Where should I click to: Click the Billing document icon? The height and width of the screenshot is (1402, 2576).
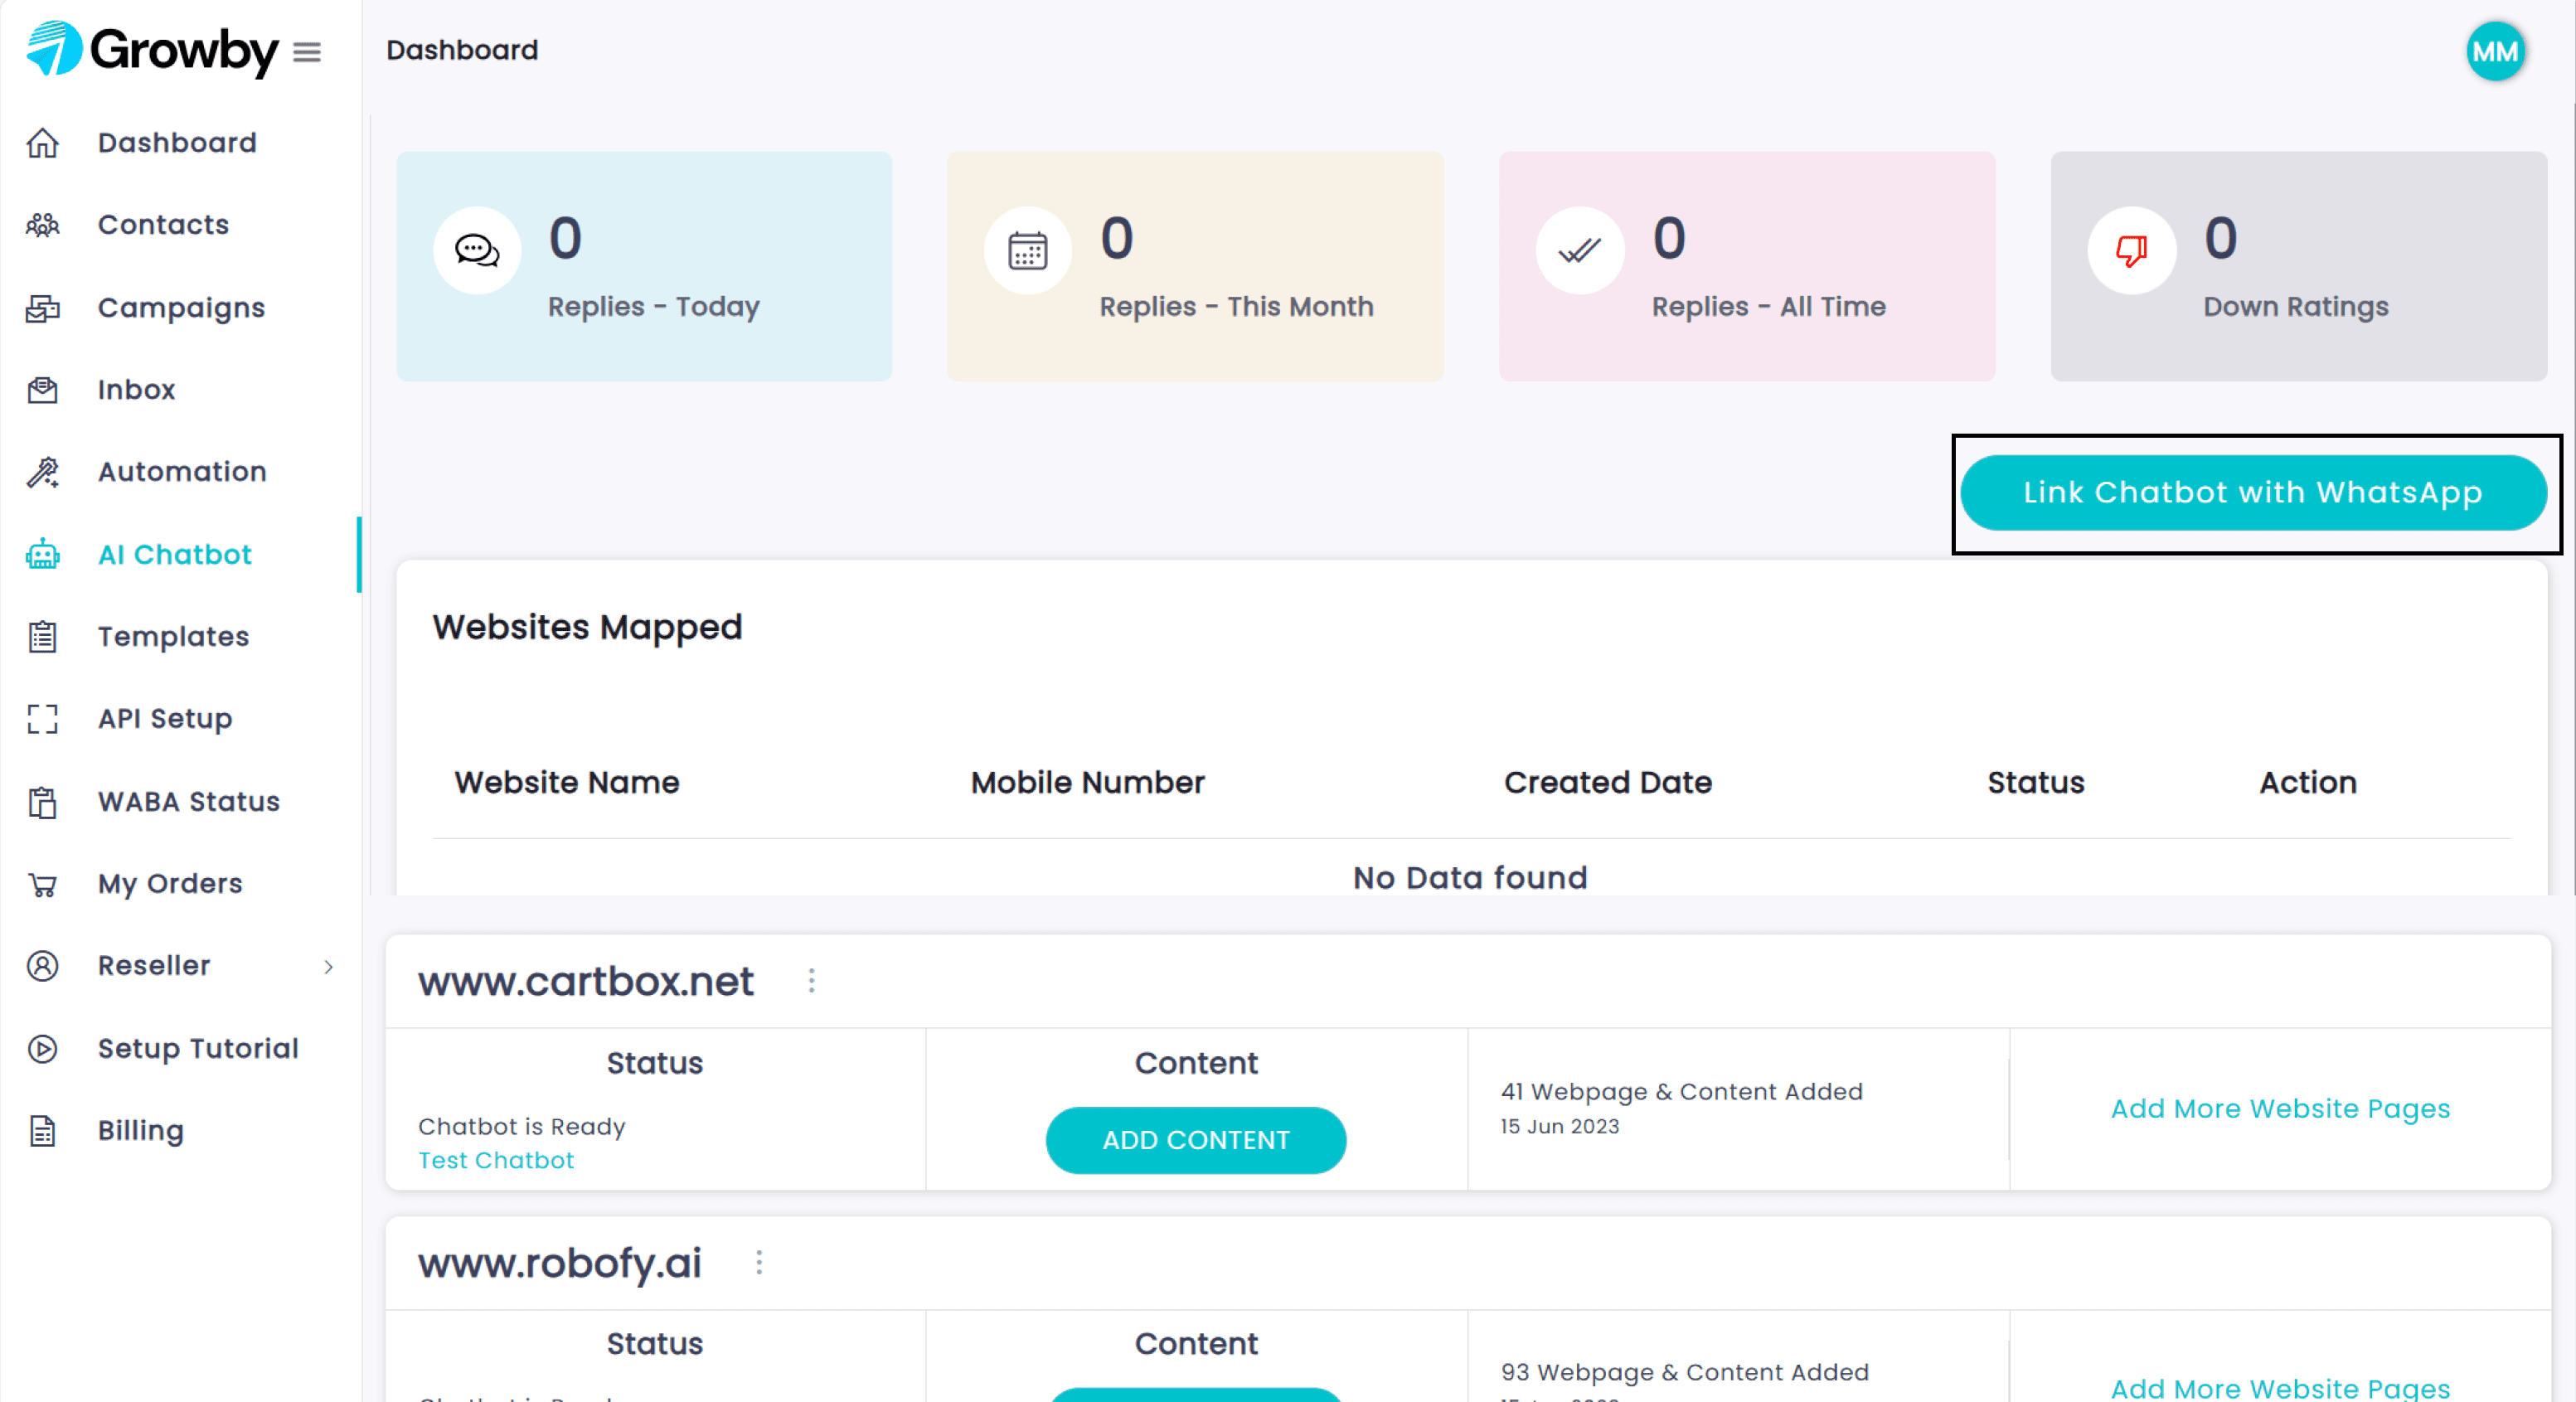pyautogui.click(x=42, y=1131)
